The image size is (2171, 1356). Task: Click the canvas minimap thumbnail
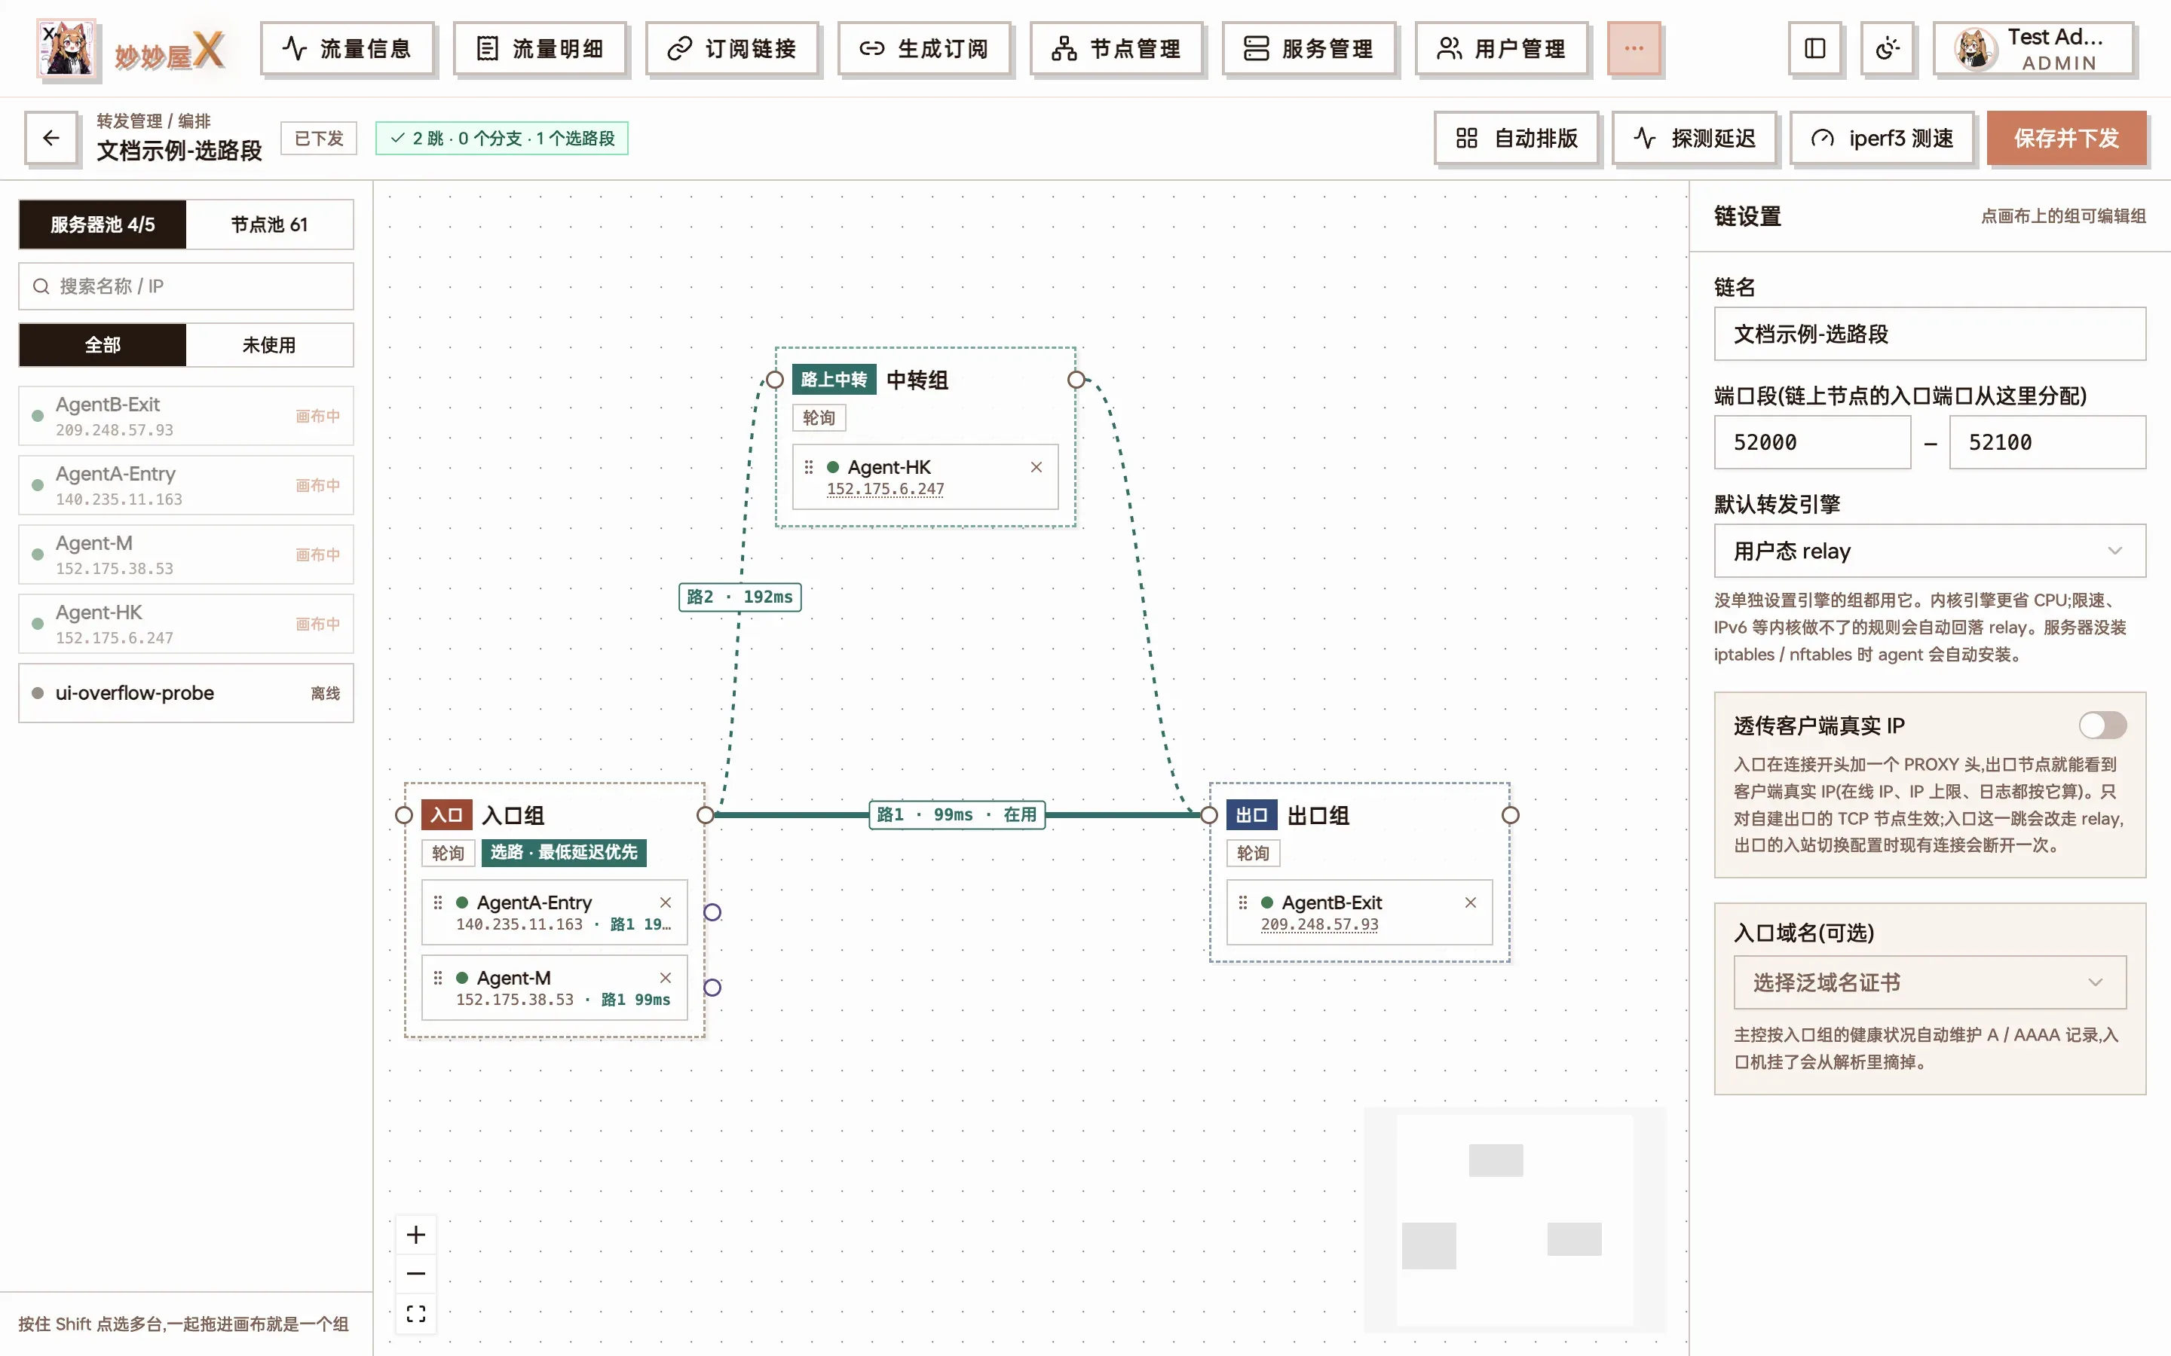point(1514,1220)
